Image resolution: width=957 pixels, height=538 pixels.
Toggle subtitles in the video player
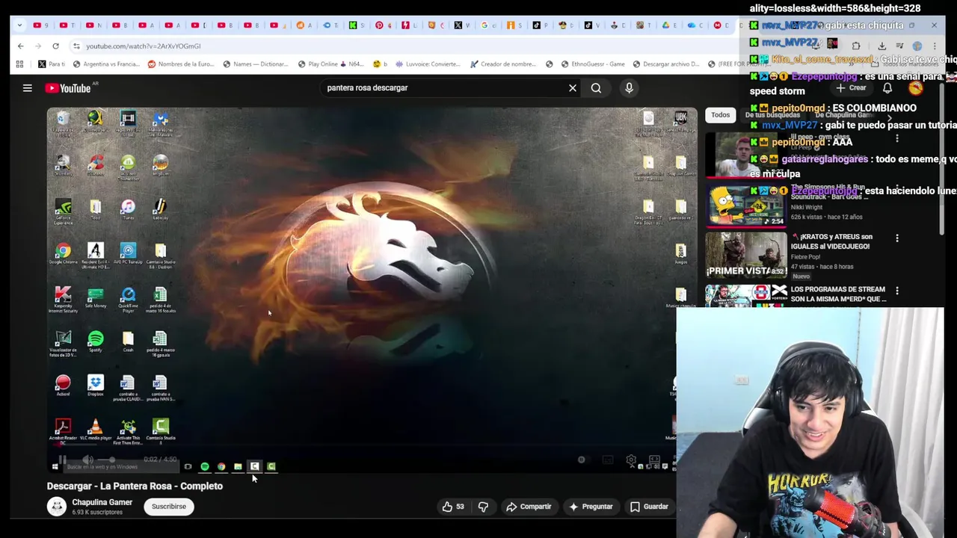coord(608,460)
